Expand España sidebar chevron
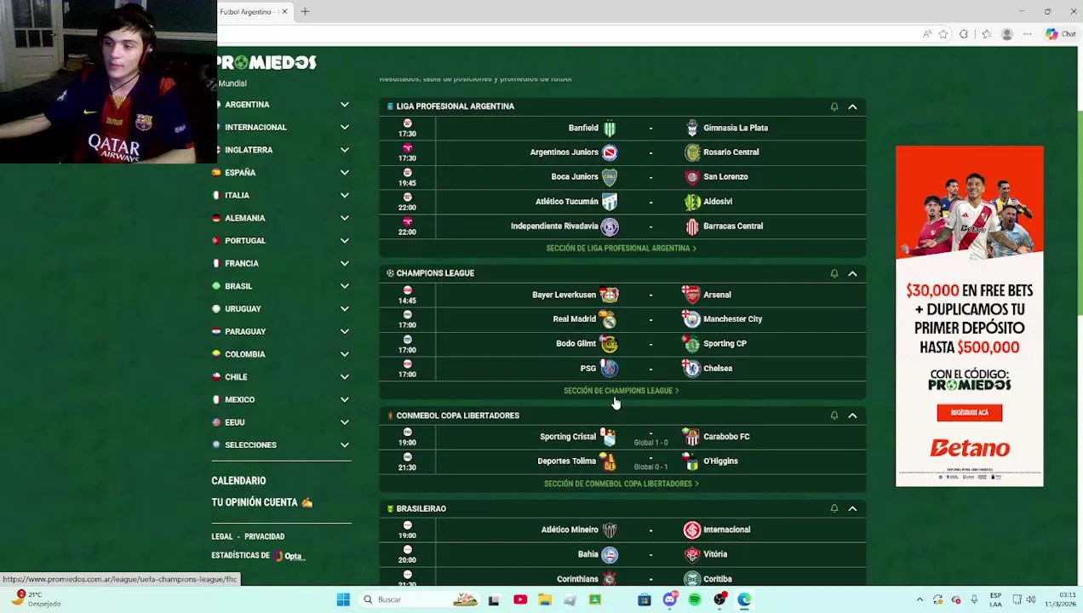The width and height of the screenshot is (1083, 613). (345, 173)
